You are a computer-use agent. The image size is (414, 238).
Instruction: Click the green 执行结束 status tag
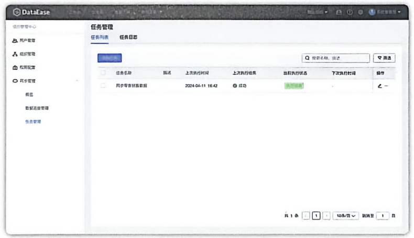click(x=294, y=86)
